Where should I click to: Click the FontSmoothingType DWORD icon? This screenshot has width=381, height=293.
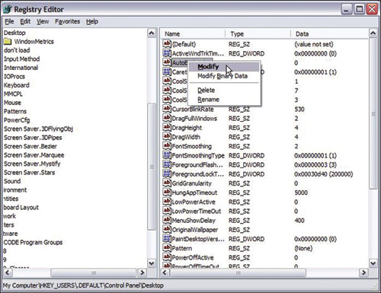pos(167,155)
